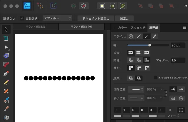
Task: Switch to the スウォッチ tab
Action: click(138, 28)
